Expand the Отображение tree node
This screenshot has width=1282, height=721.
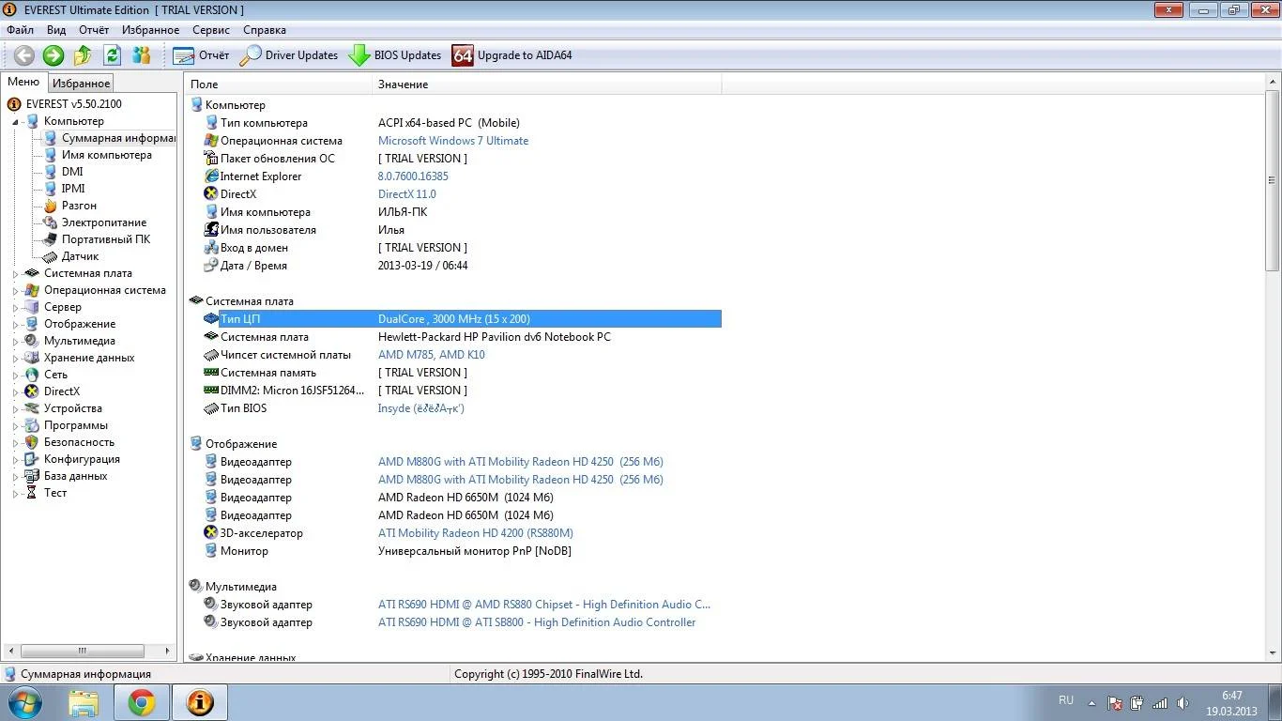tap(15, 325)
